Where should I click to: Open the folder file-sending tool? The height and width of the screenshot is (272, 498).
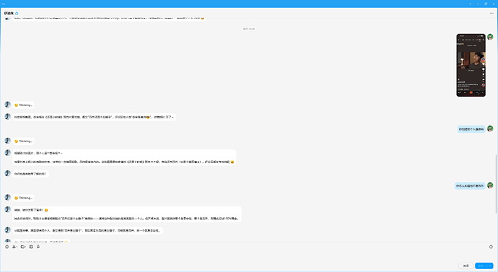[x=22, y=247]
